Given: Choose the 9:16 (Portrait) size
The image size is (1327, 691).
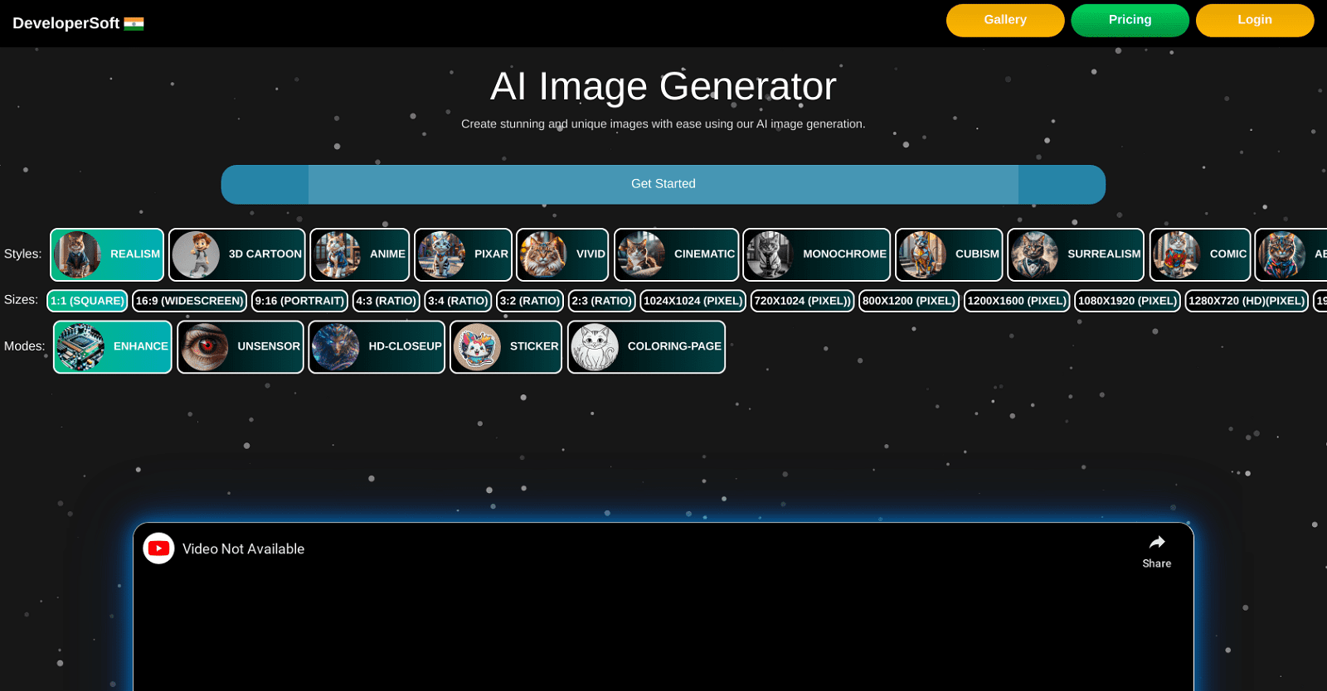Looking at the screenshot, I should [299, 301].
